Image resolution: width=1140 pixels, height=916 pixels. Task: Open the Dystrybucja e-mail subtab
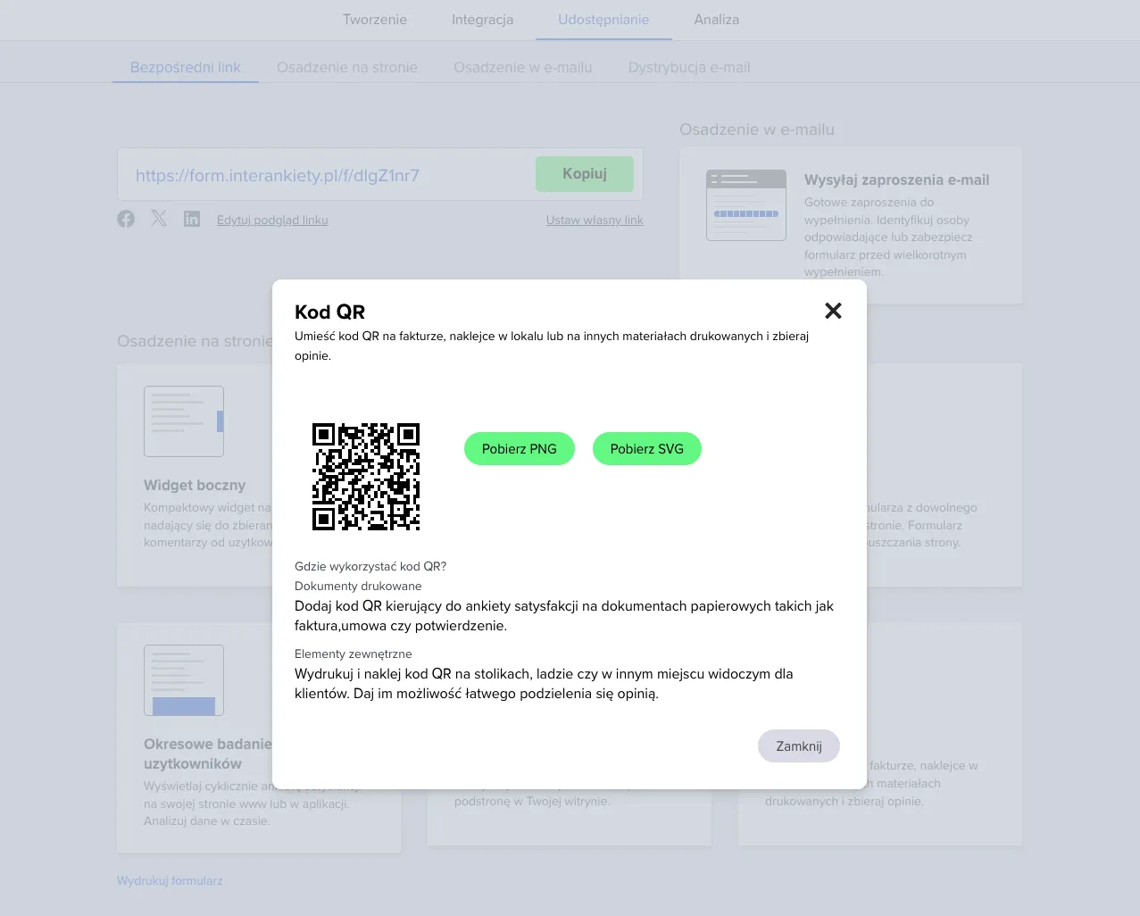coord(689,68)
